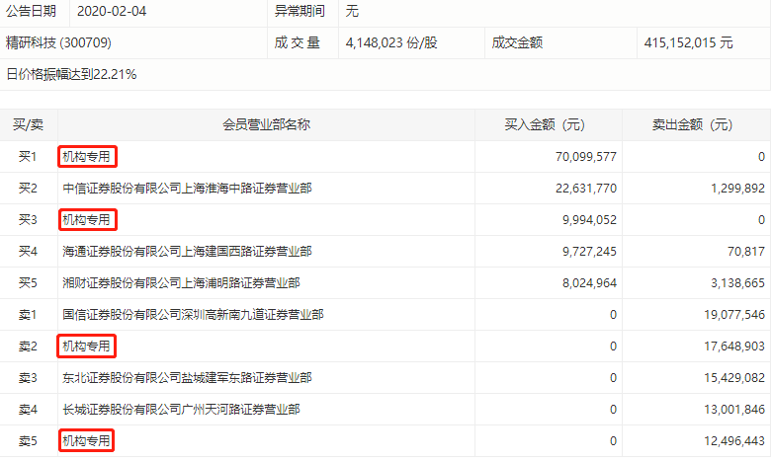Screen dimensions: 772x462
Task: Click sell amount 13,001,846
Action: 734,410
